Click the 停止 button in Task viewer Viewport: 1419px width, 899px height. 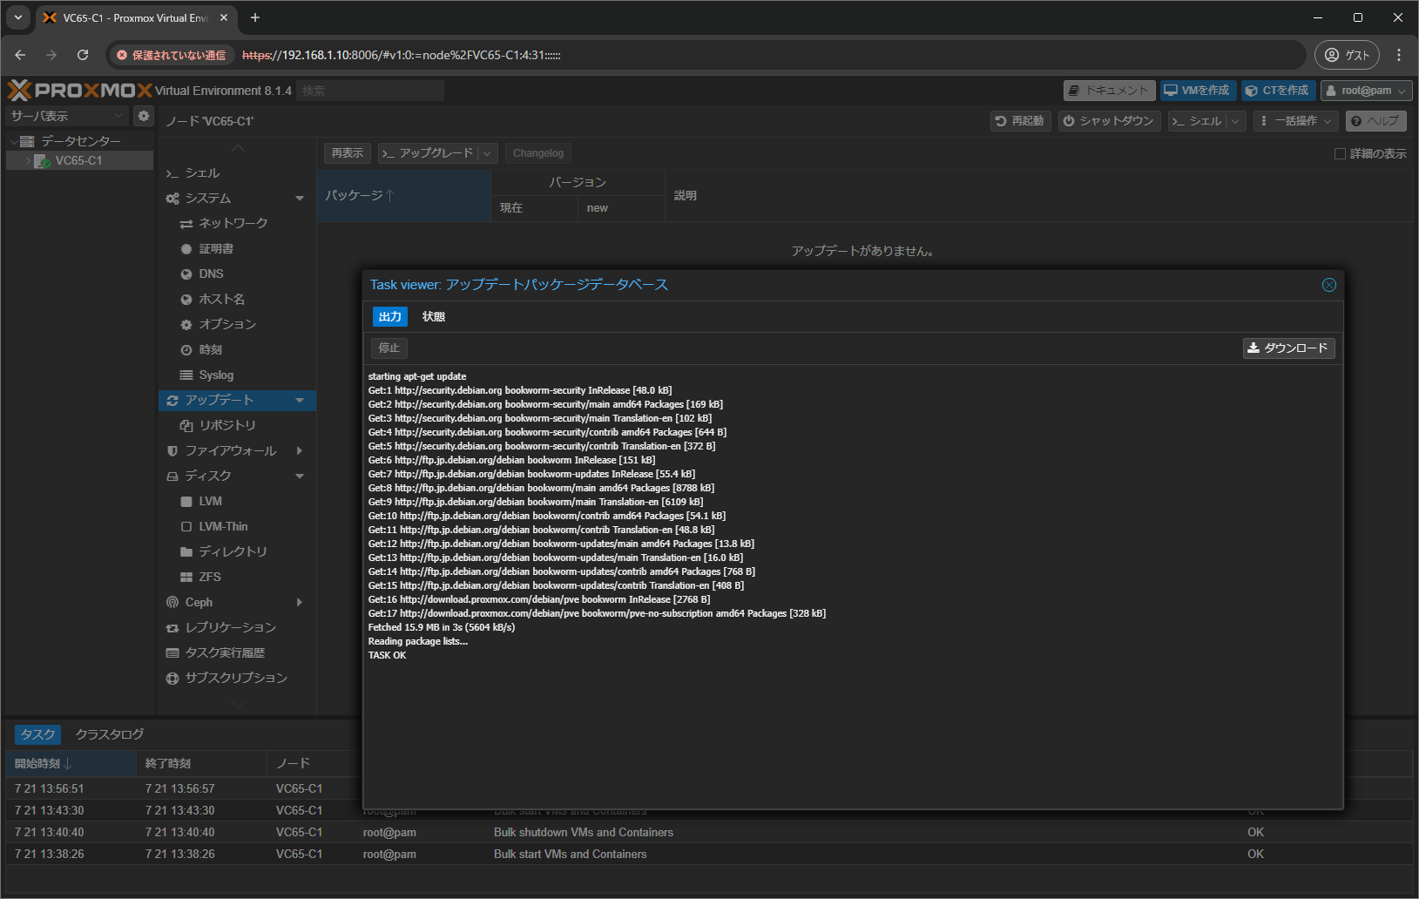(x=389, y=348)
